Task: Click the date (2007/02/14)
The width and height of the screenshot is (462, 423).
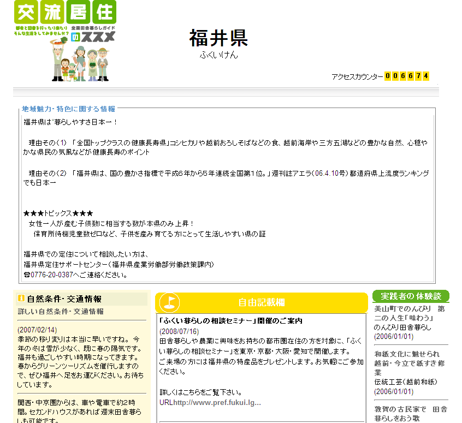Action: click(37, 330)
